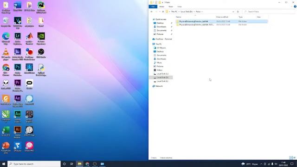Go back in File Explorer
The height and width of the screenshot is (167, 297).
[x=152, y=12]
